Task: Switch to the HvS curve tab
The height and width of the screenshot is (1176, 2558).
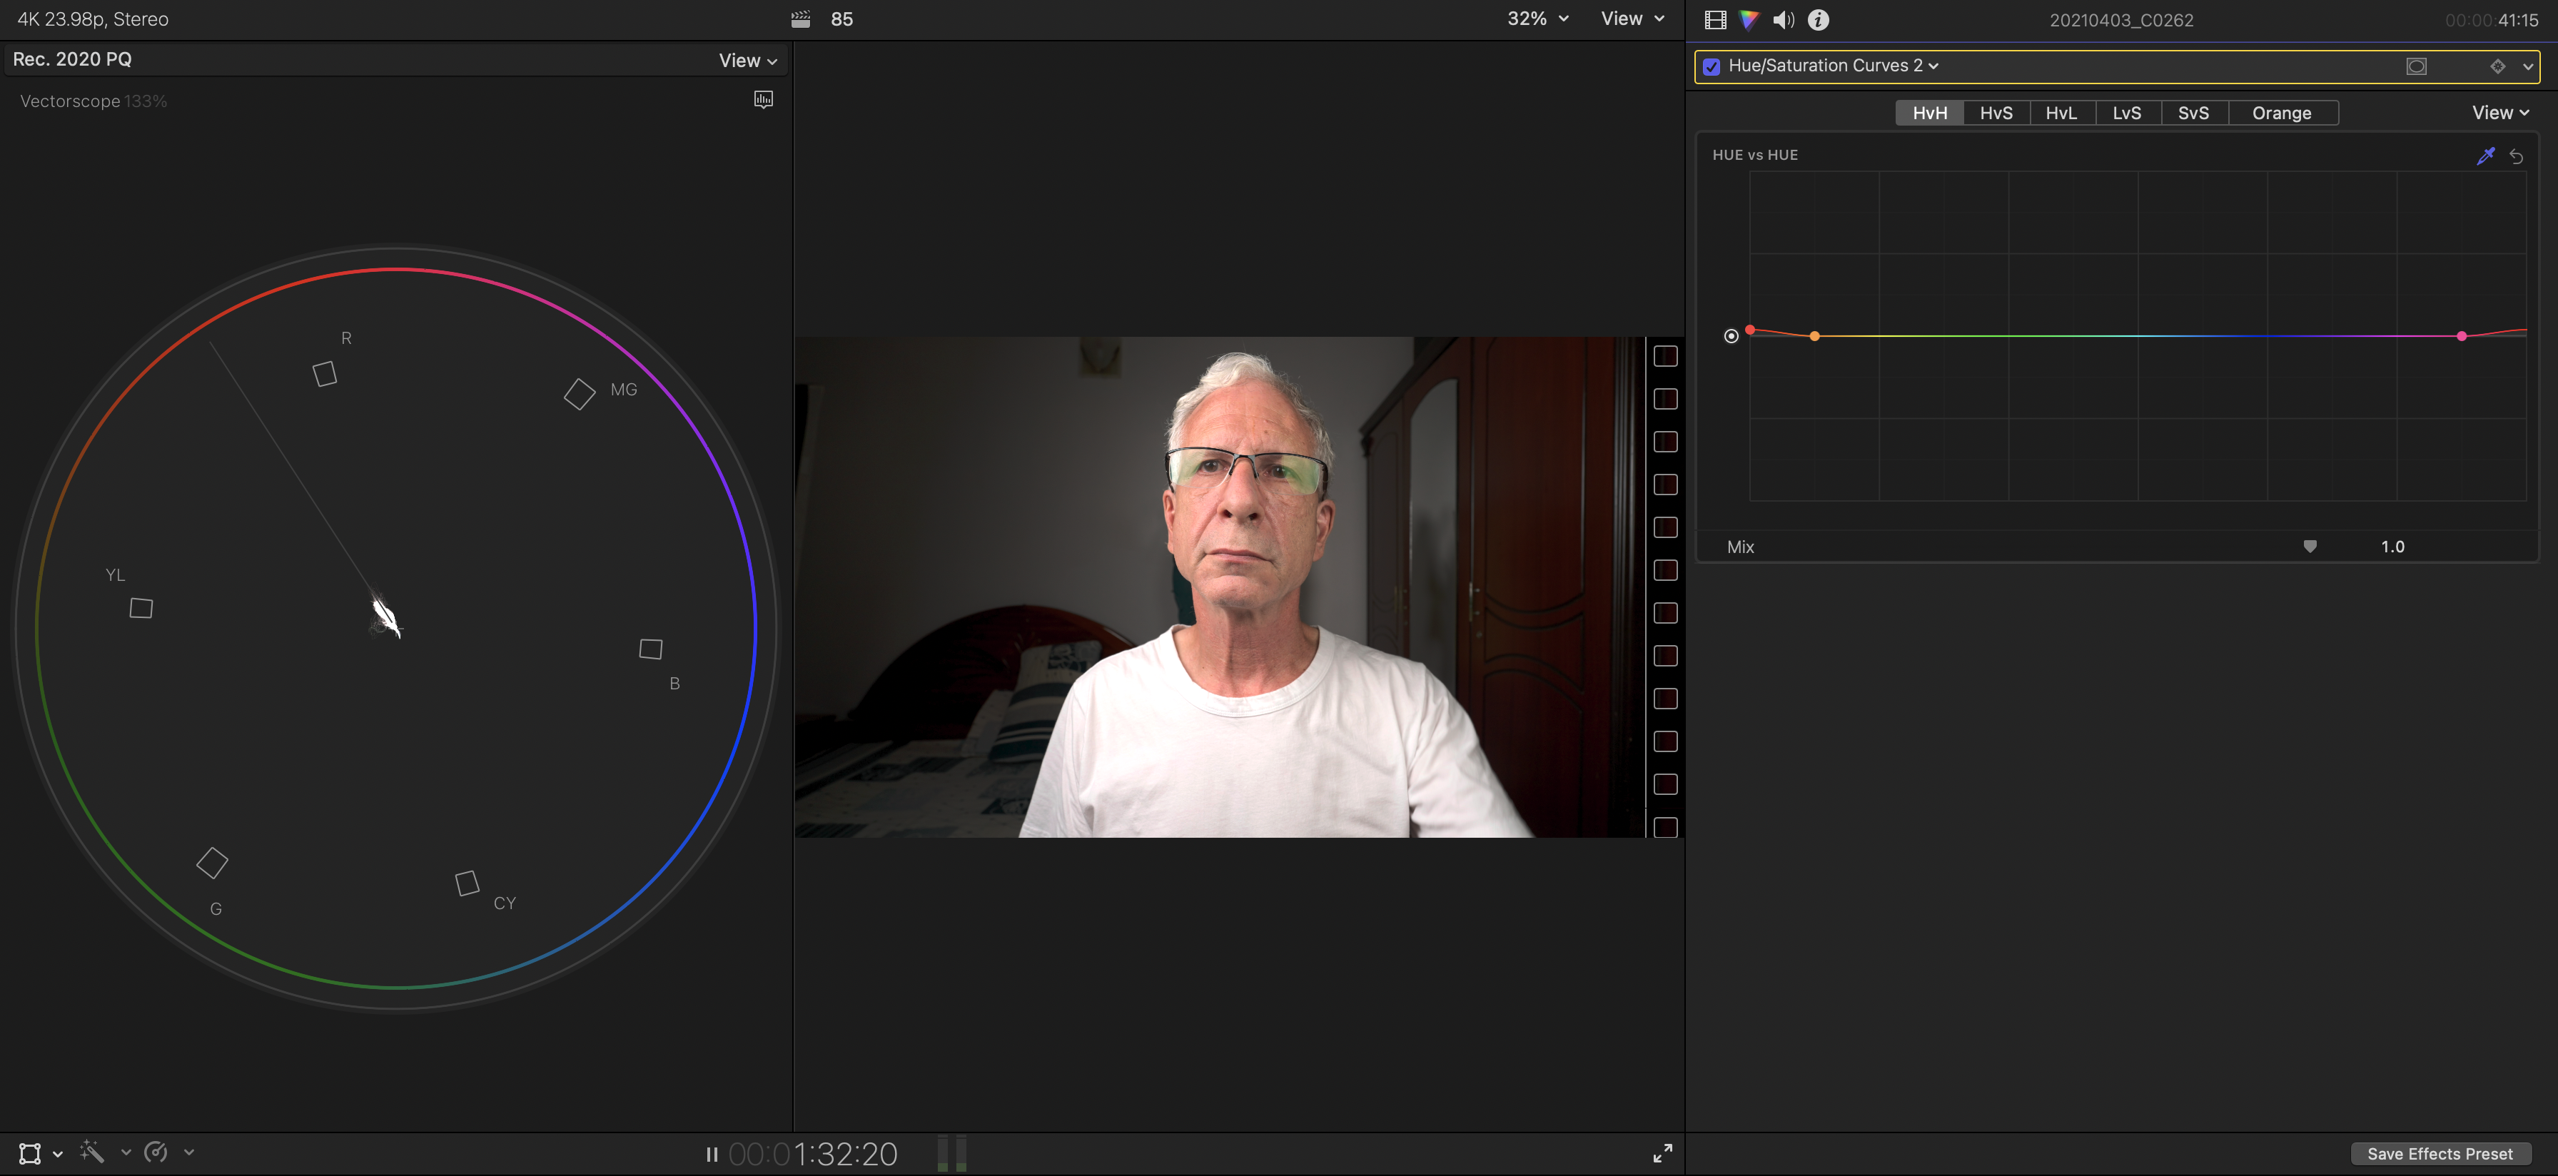Action: 1995,113
